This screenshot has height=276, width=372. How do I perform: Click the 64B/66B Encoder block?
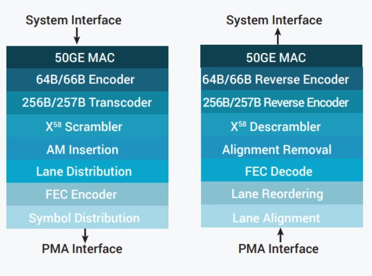coord(87,80)
